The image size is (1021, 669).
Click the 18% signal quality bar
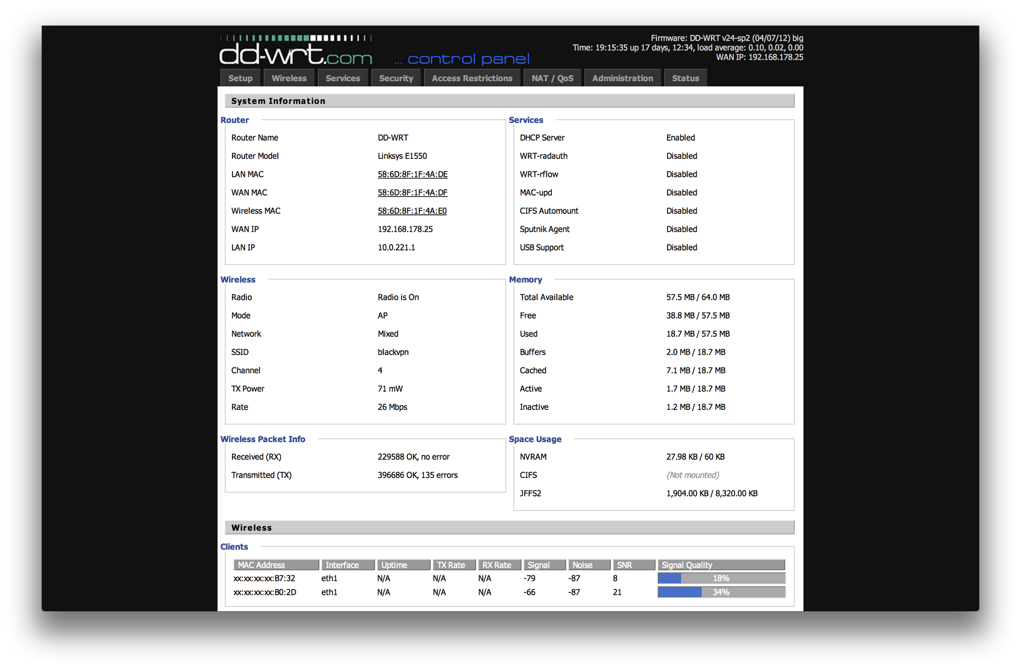[x=721, y=578]
